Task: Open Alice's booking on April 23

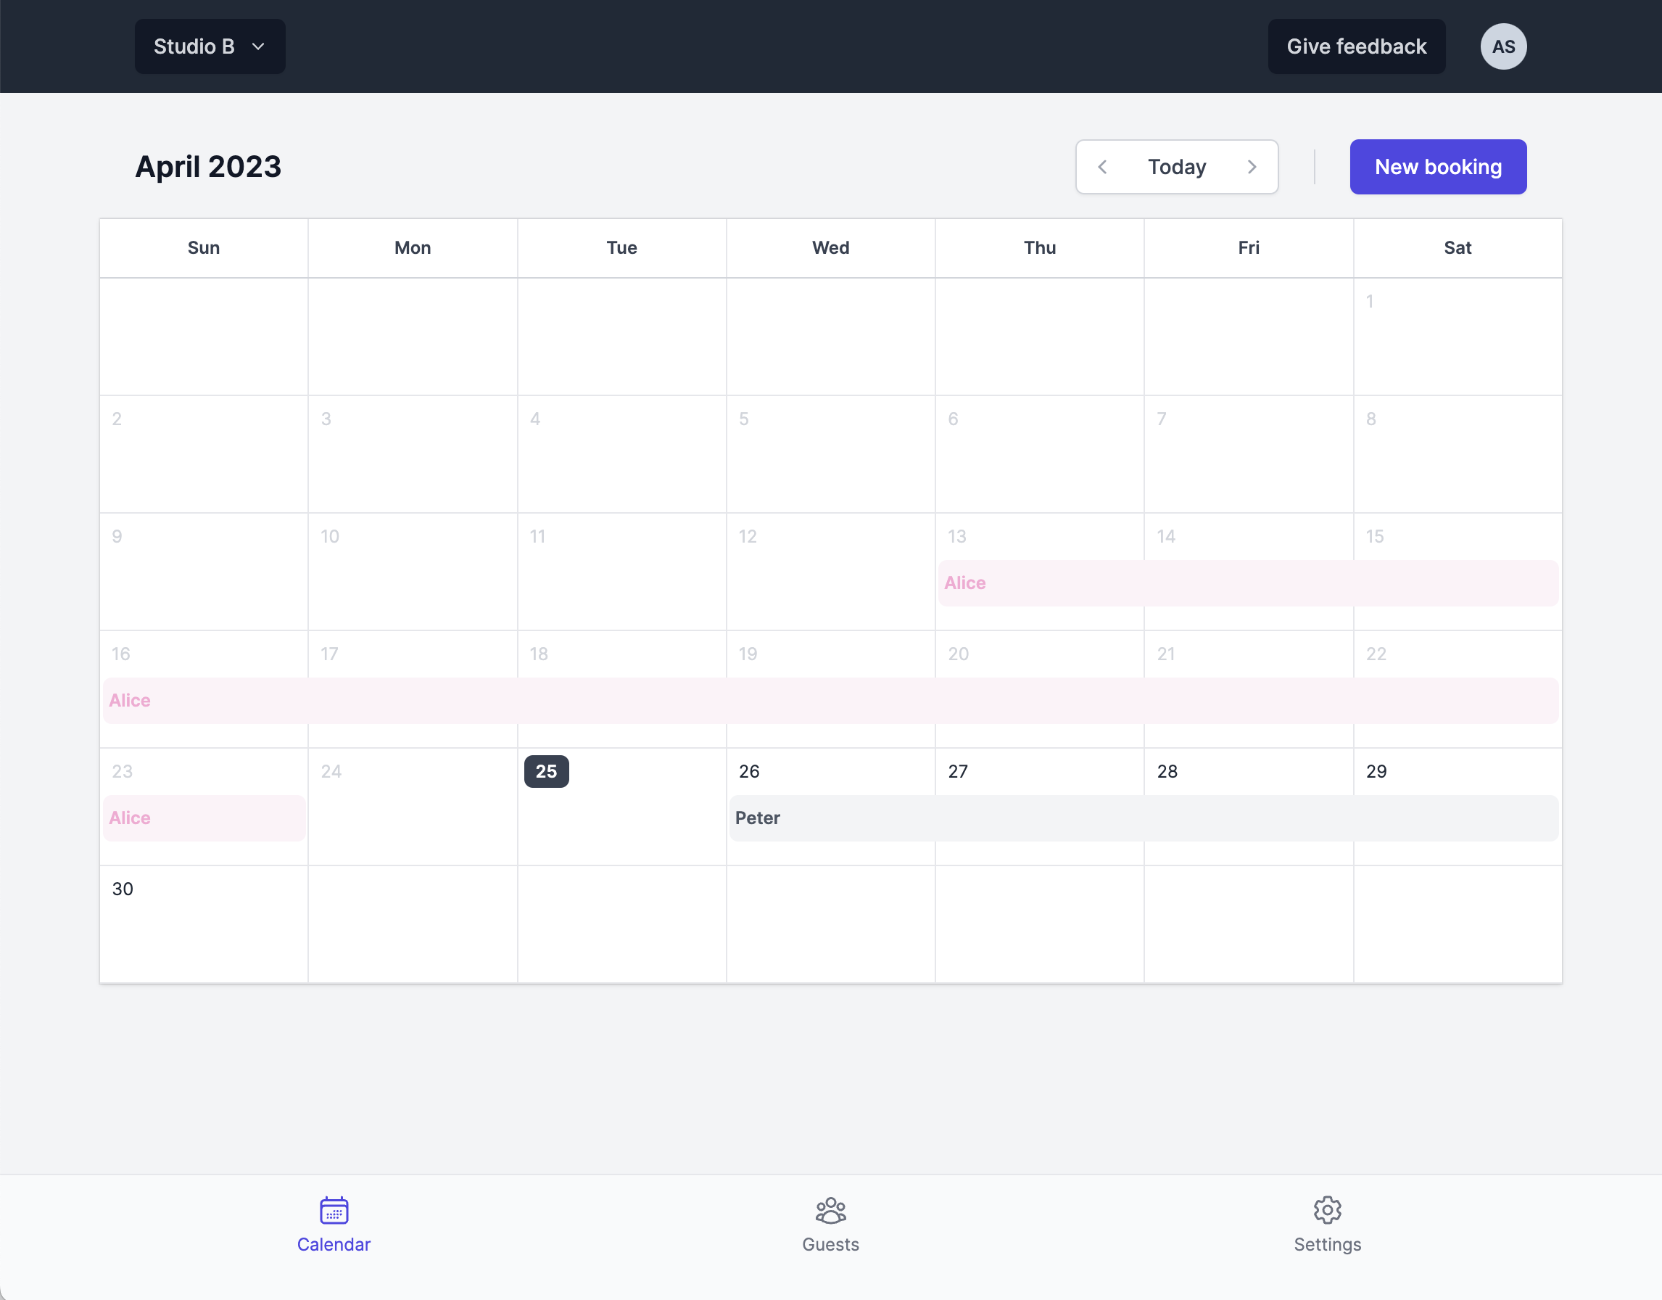Action: tap(204, 818)
